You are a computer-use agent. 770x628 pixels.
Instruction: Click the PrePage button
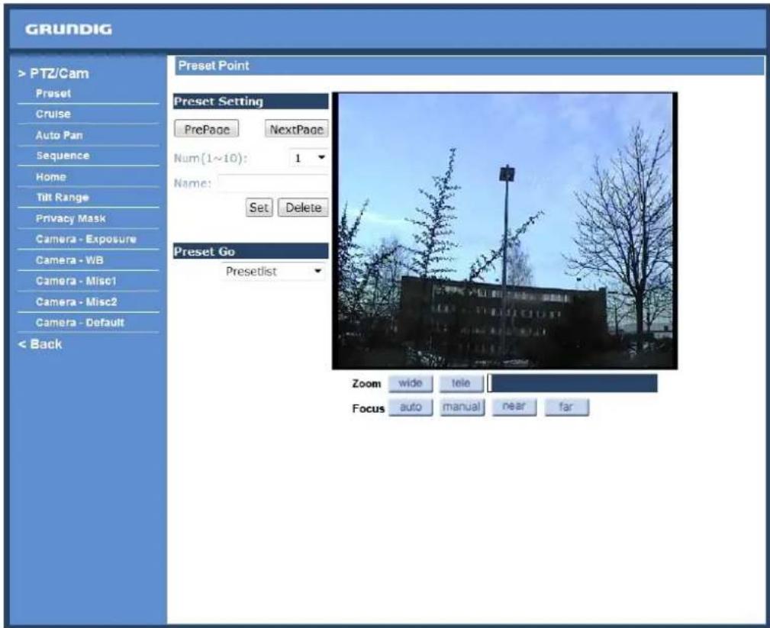(x=207, y=129)
